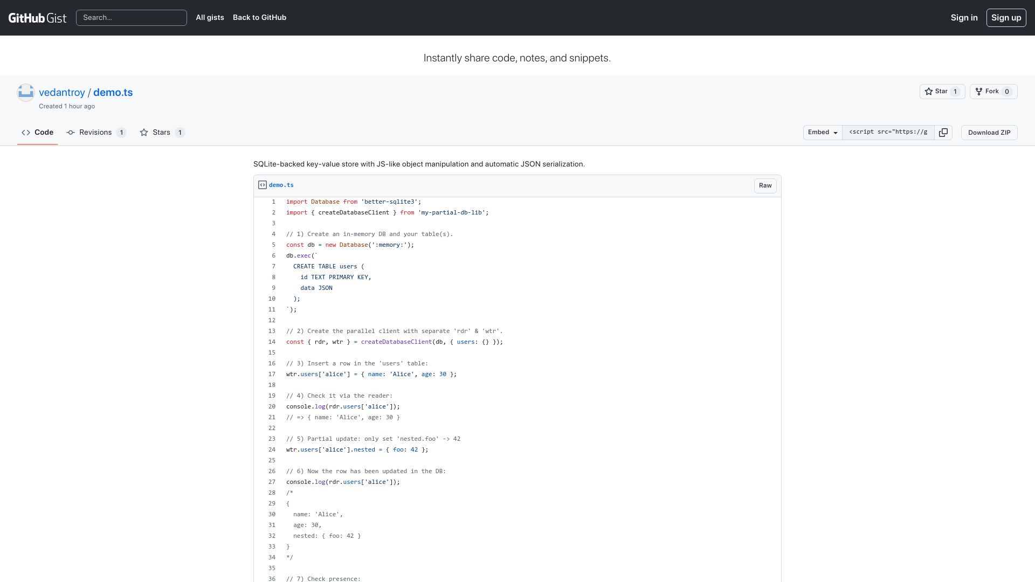
Task: Open the GitHub Gist logo home link
Action: click(x=37, y=18)
